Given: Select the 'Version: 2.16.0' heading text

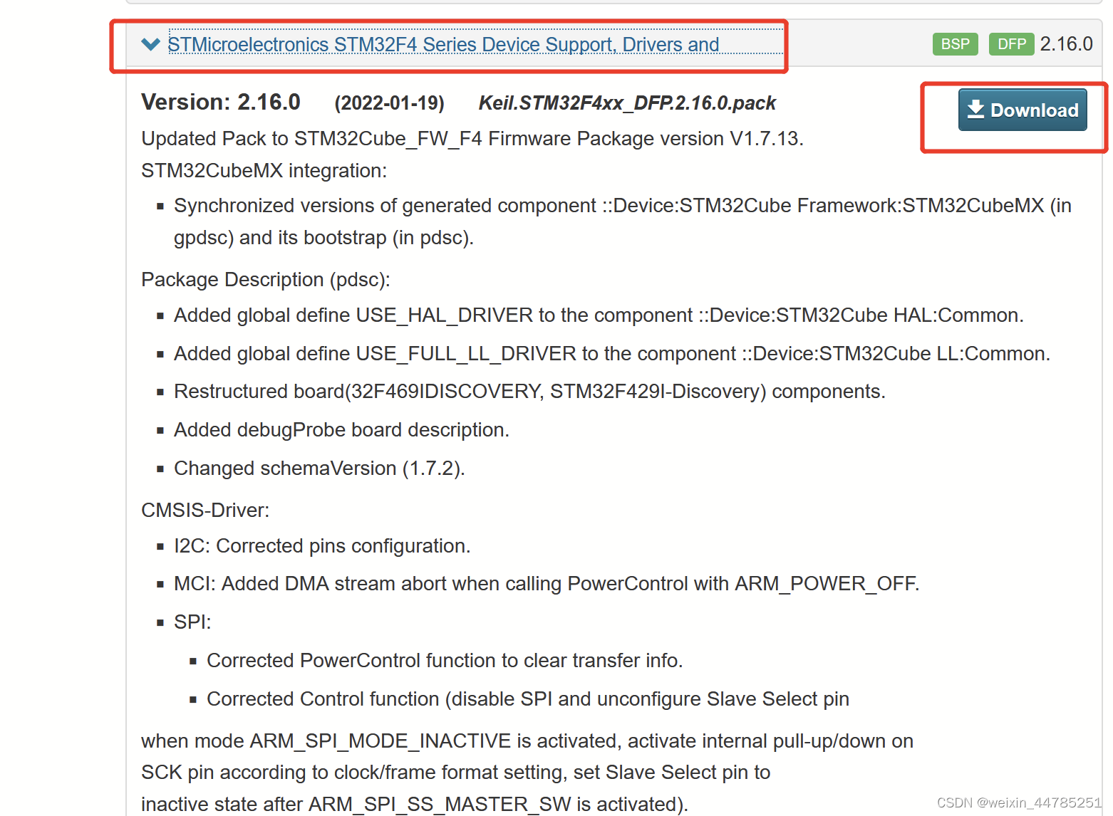Looking at the screenshot, I should (x=221, y=102).
